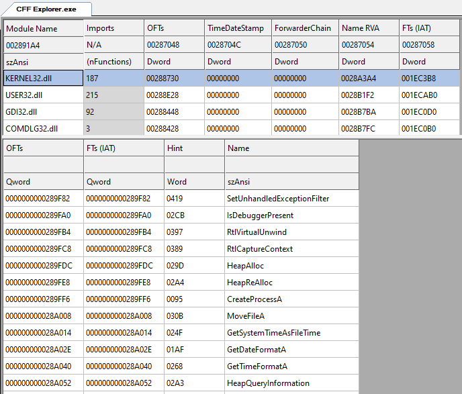Click the 187 imports count cell
462x394 pixels.
[114, 78]
